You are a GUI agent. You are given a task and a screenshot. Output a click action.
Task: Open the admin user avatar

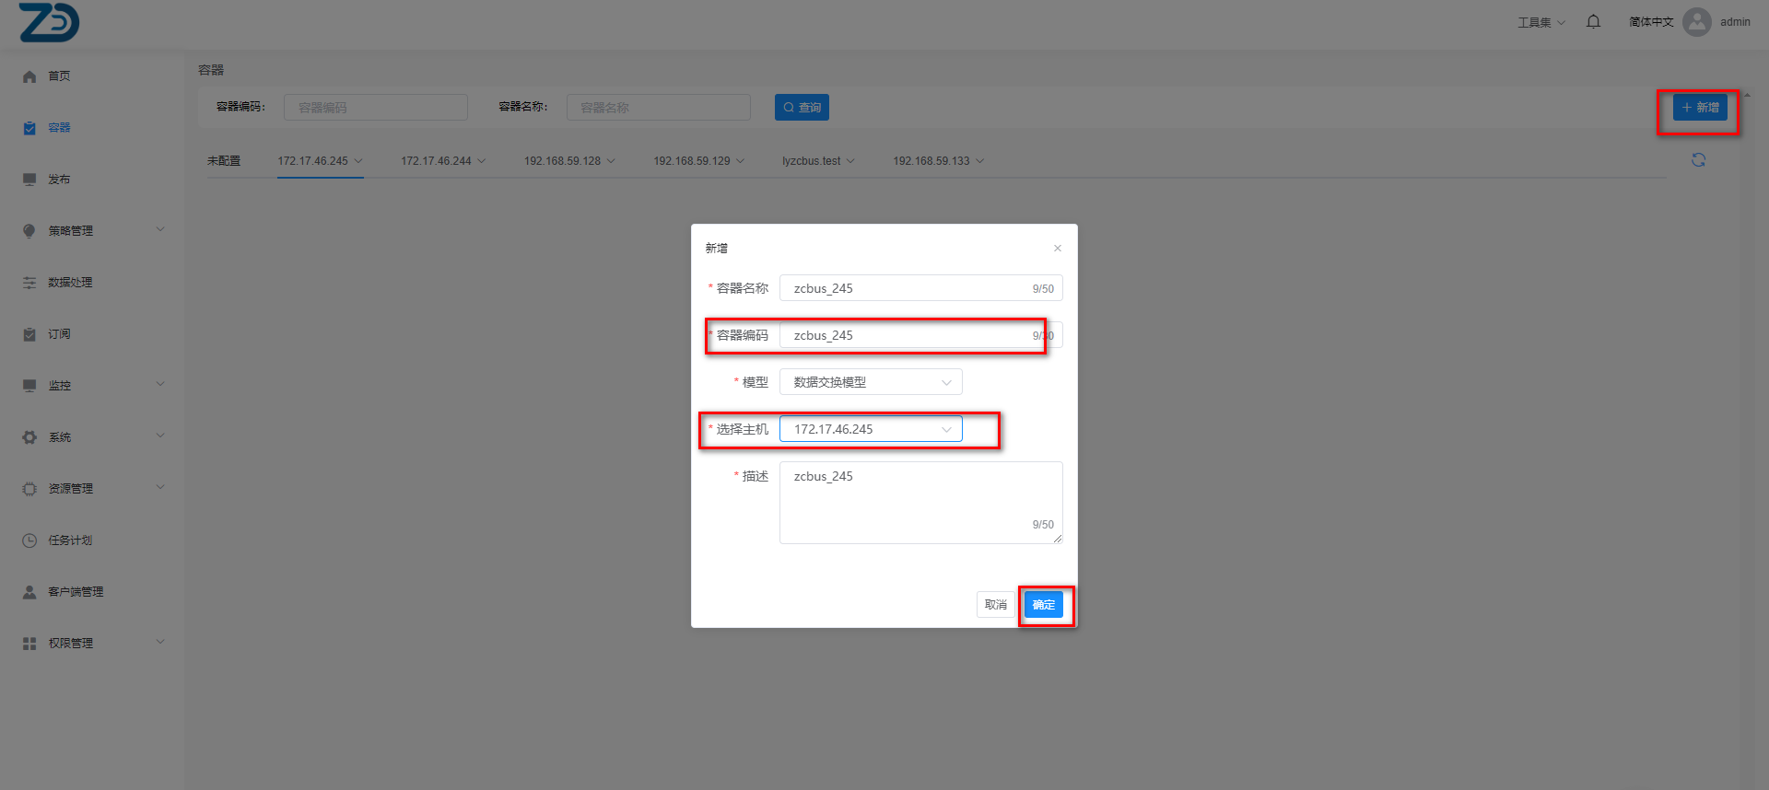coord(1696,22)
